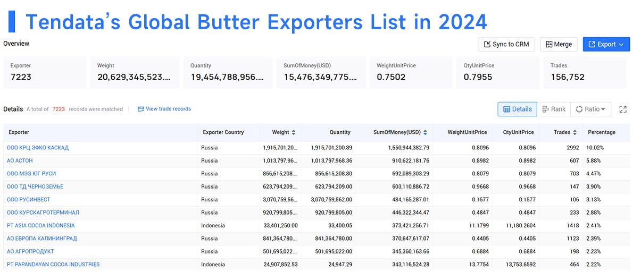Select the QtyUnitPrice 0.7955 card
The height and width of the screenshot is (280, 633).
498,73
